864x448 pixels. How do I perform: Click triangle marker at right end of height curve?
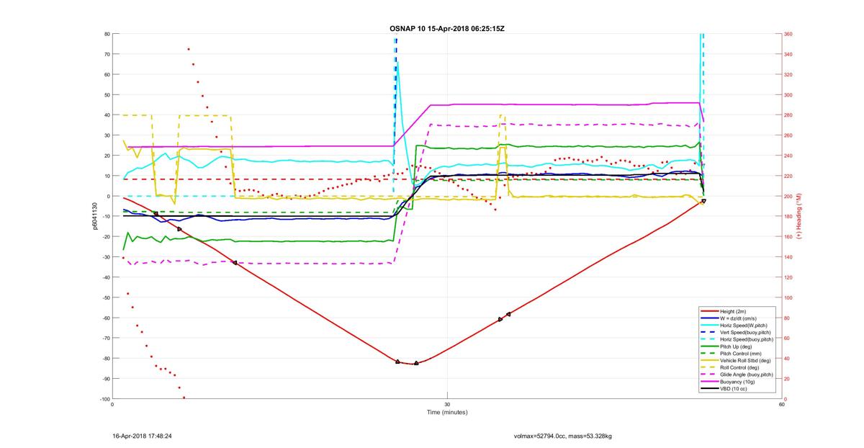[703, 201]
